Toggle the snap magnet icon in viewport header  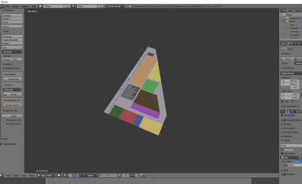tap(128, 175)
